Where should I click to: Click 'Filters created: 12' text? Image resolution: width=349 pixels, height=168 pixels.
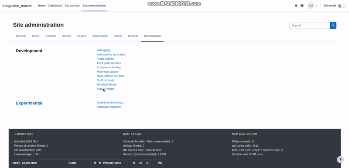[243, 141]
